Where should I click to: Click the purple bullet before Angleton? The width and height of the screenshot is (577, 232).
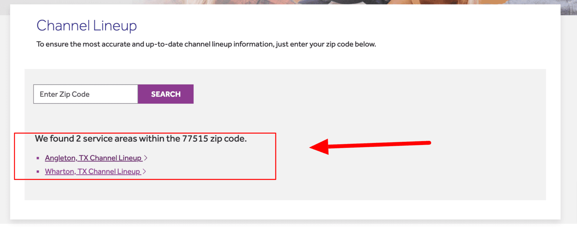click(38, 158)
